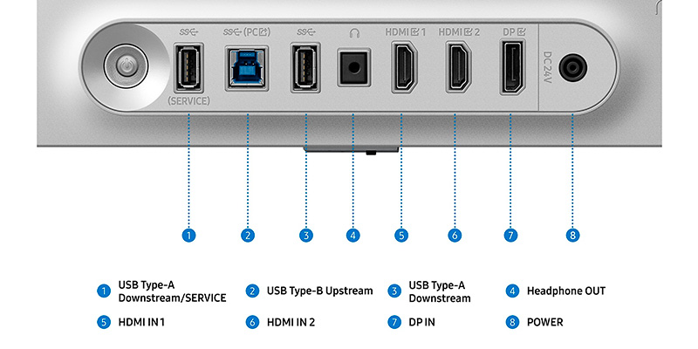Screen dimensions: 698x349
Task: Click the HDMI 1 input port
Action: (404, 67)
